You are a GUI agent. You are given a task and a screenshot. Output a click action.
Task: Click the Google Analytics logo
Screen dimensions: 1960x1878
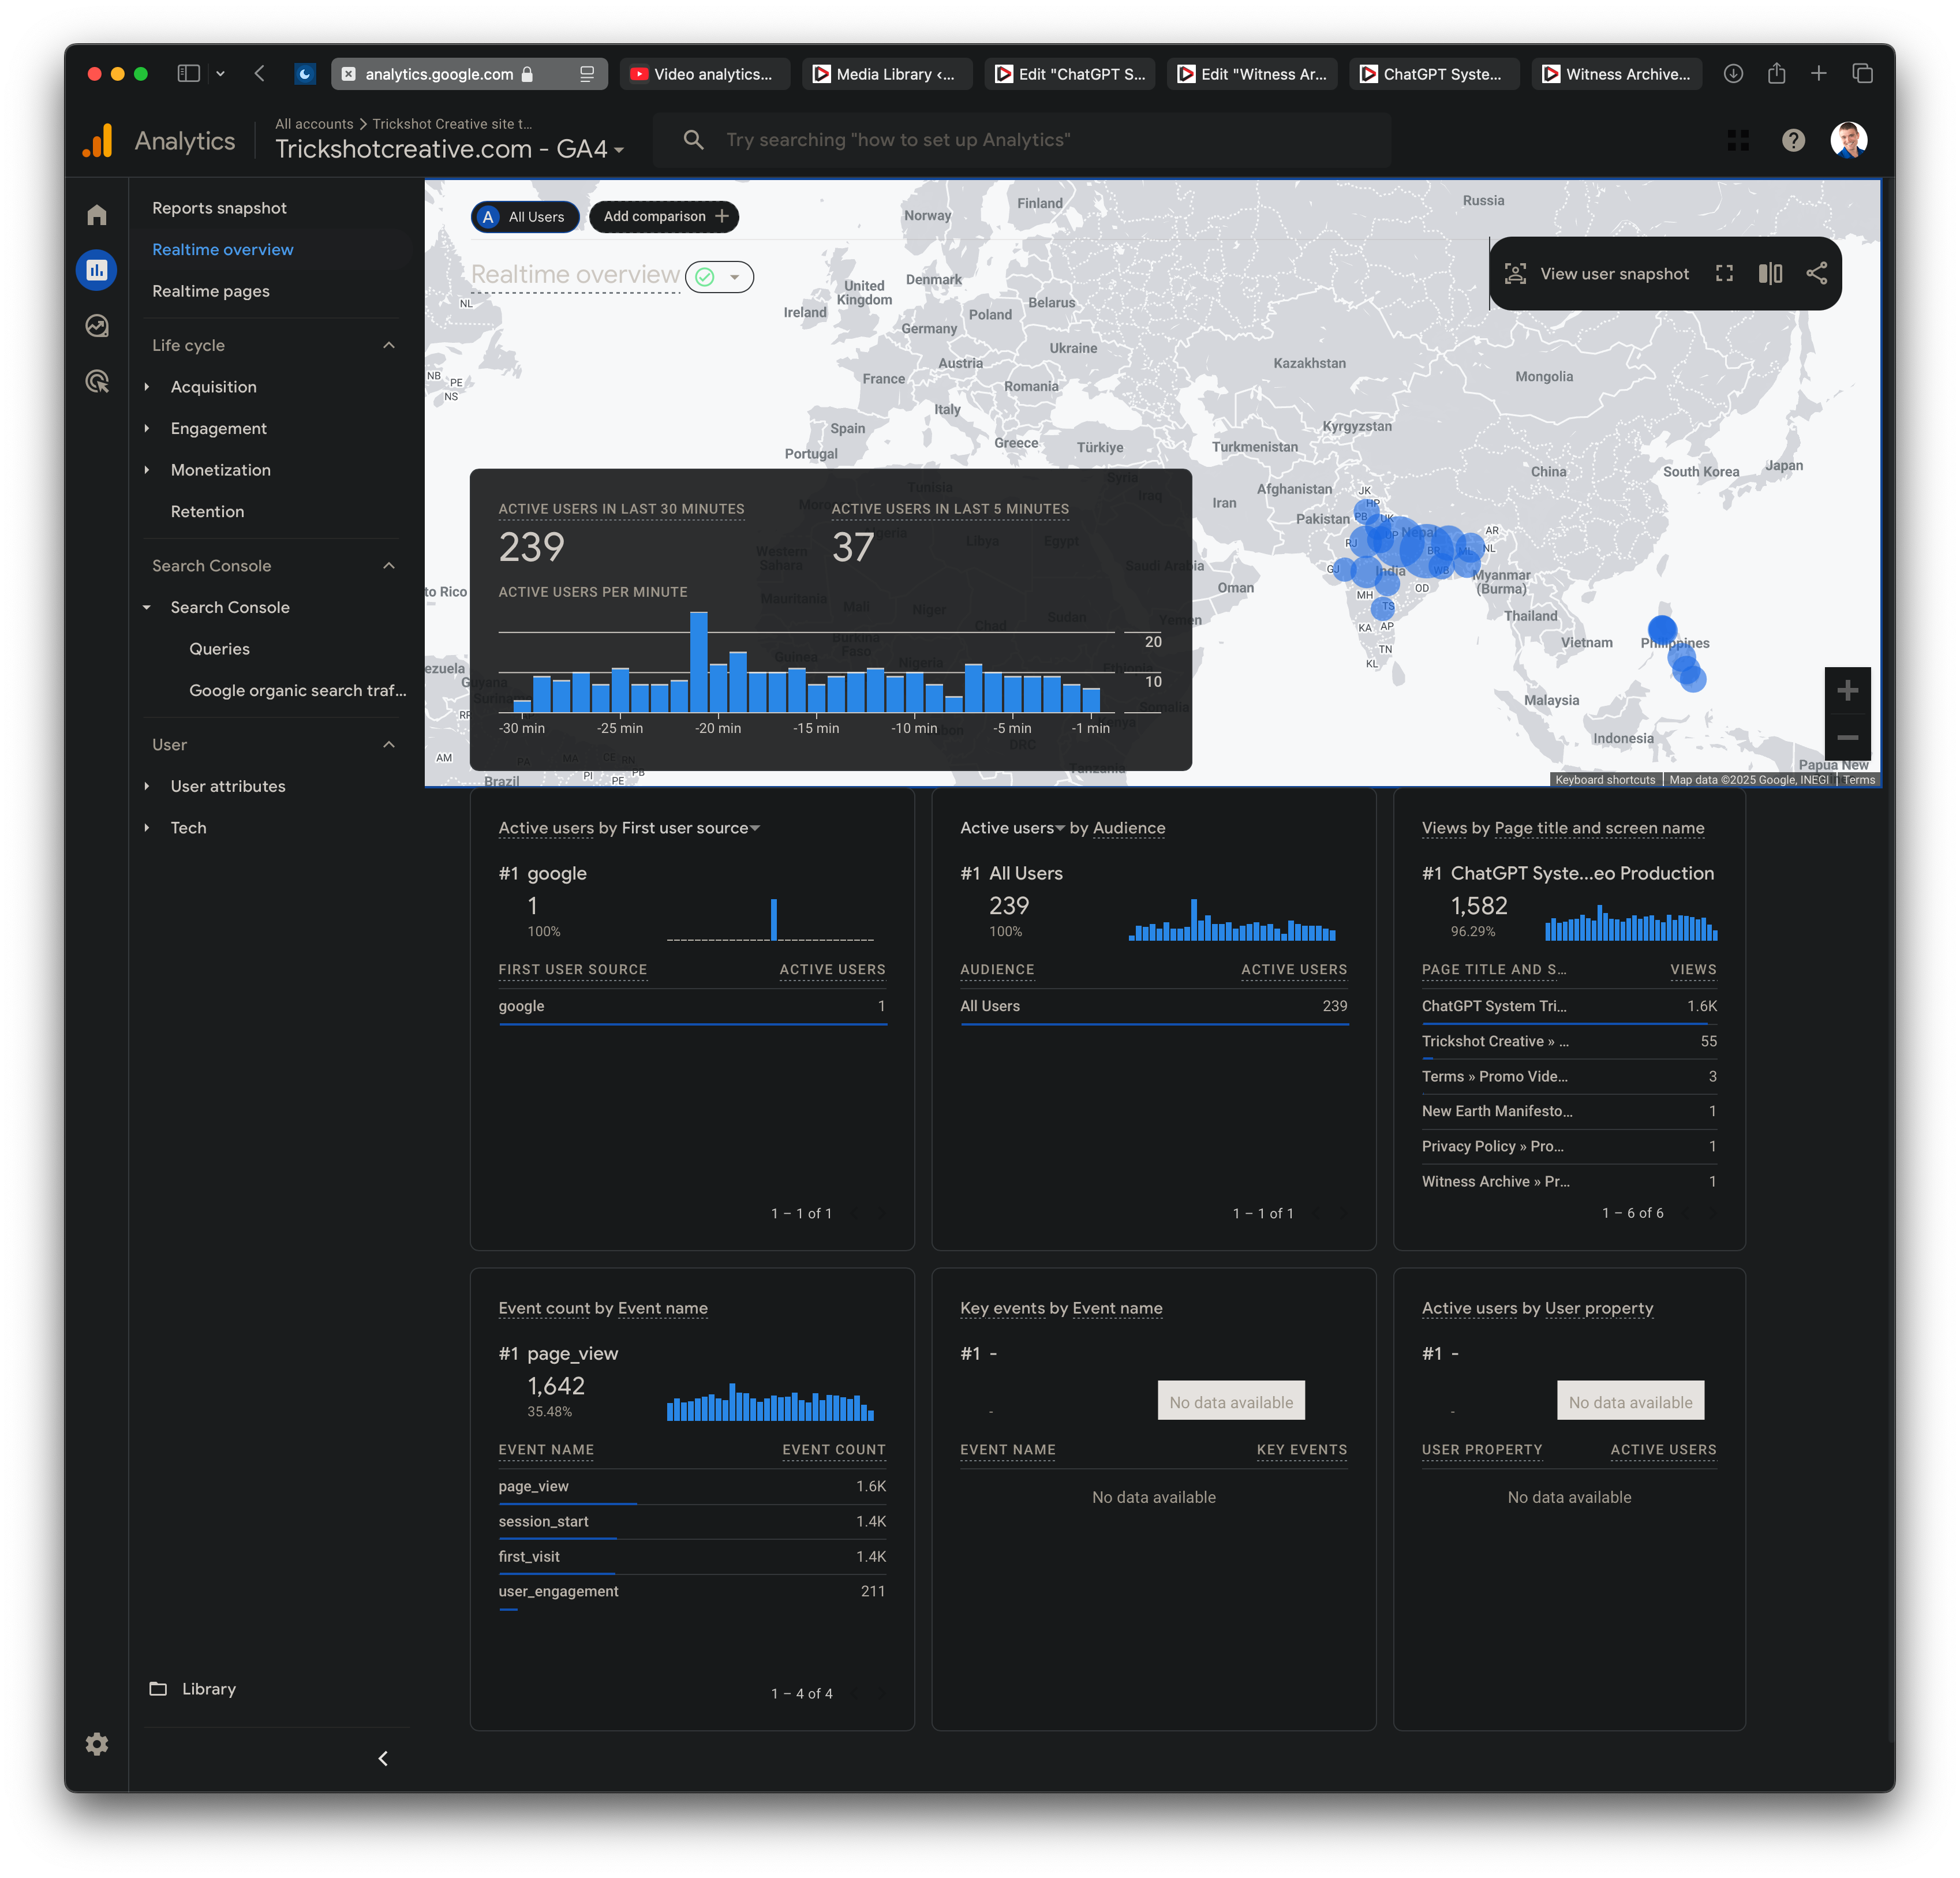pos(98,141)
